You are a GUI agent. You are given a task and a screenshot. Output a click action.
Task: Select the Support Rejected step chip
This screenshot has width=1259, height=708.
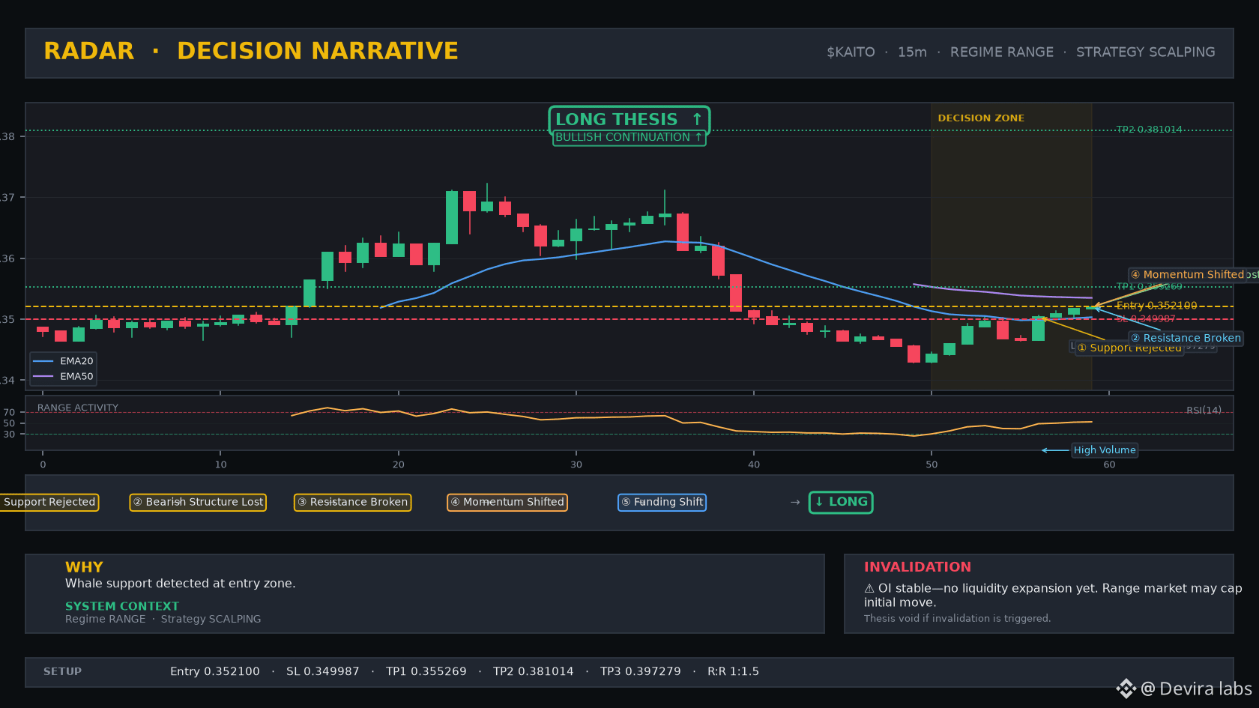48,502
